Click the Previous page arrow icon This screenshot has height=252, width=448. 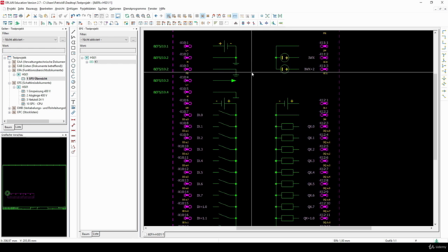[155, 16]
